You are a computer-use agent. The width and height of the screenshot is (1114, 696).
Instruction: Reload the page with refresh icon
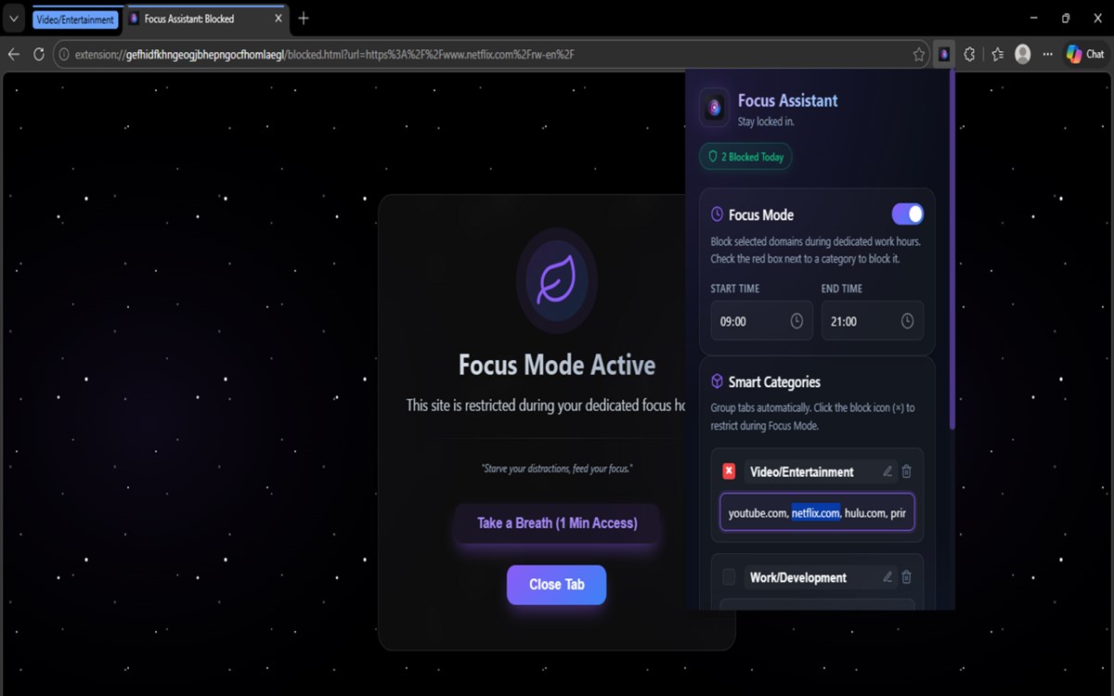[39, 55]
